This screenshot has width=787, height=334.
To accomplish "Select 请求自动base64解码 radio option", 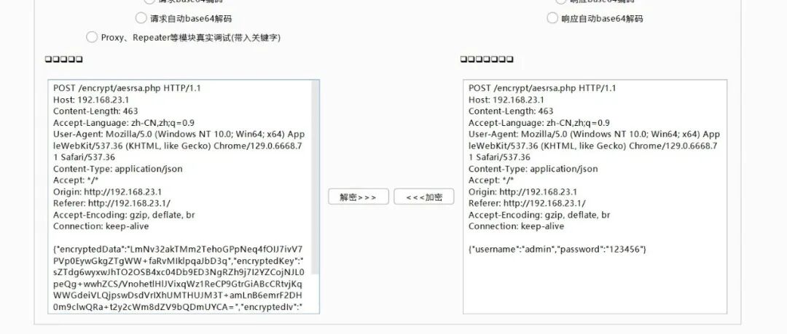I will point(141,18).
